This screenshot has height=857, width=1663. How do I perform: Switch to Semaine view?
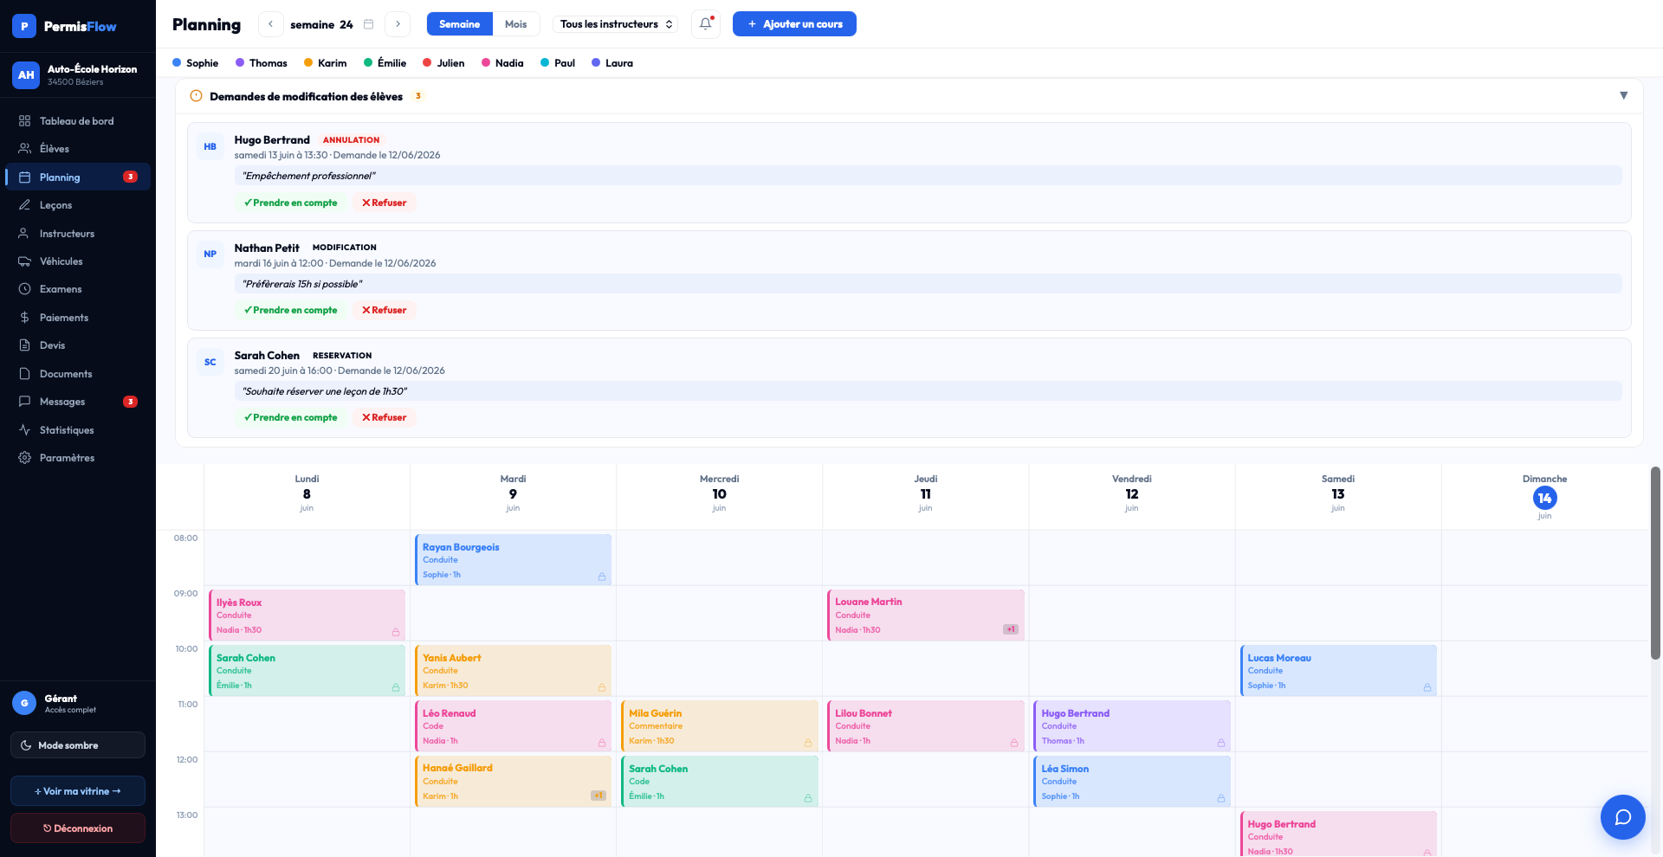pos(459,24)
